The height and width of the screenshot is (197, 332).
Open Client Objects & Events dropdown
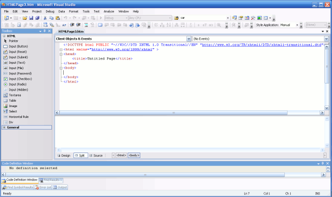(x=189, y=39)
